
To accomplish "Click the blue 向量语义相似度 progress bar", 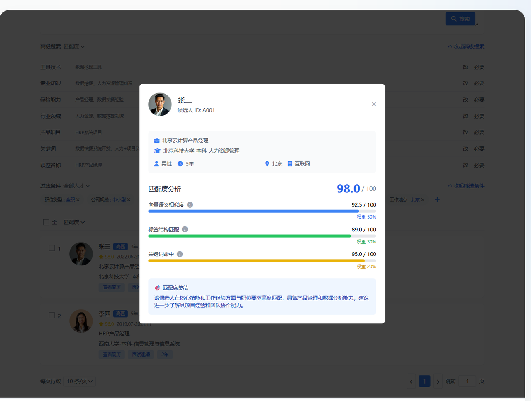I will pyautogui.click(x=253, y=211).
